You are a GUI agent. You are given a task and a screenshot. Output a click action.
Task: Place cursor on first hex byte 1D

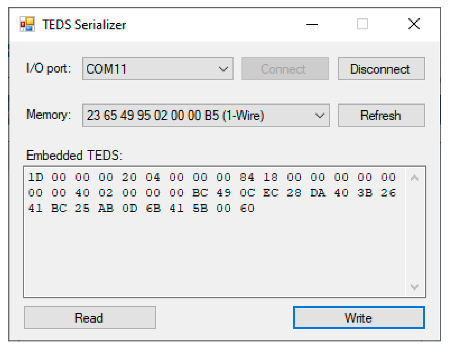(36, 177)
